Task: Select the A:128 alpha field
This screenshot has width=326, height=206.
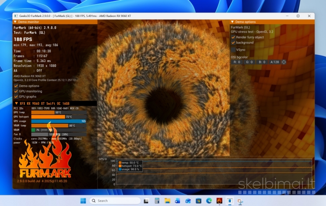Action: [x=275, y=62]
